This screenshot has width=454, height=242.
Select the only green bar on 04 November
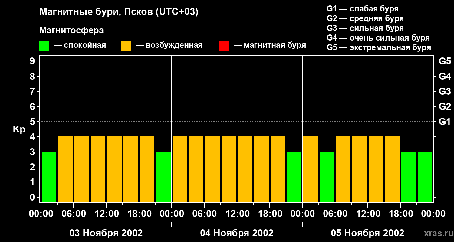(294, 177)
